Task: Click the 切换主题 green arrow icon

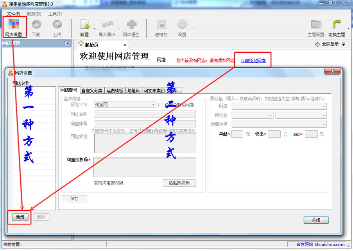Action: pyautogui.click(x=337, y=24)
